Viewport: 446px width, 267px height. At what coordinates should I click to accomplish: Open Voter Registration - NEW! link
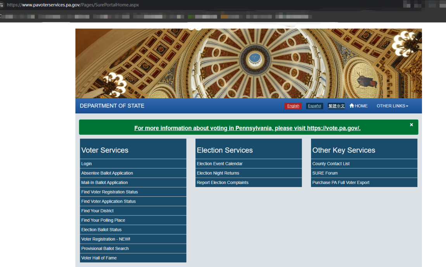click(x=105, y=239)
